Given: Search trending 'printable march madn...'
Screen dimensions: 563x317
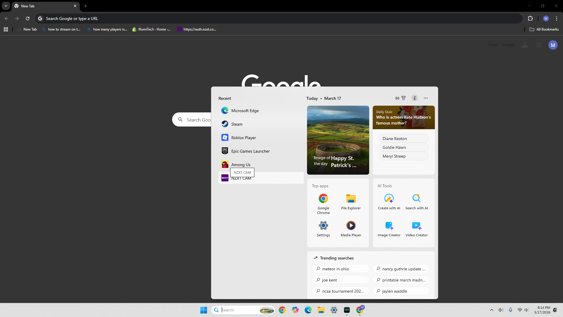Looking at the screenshot, I should [x=401, y=280].
